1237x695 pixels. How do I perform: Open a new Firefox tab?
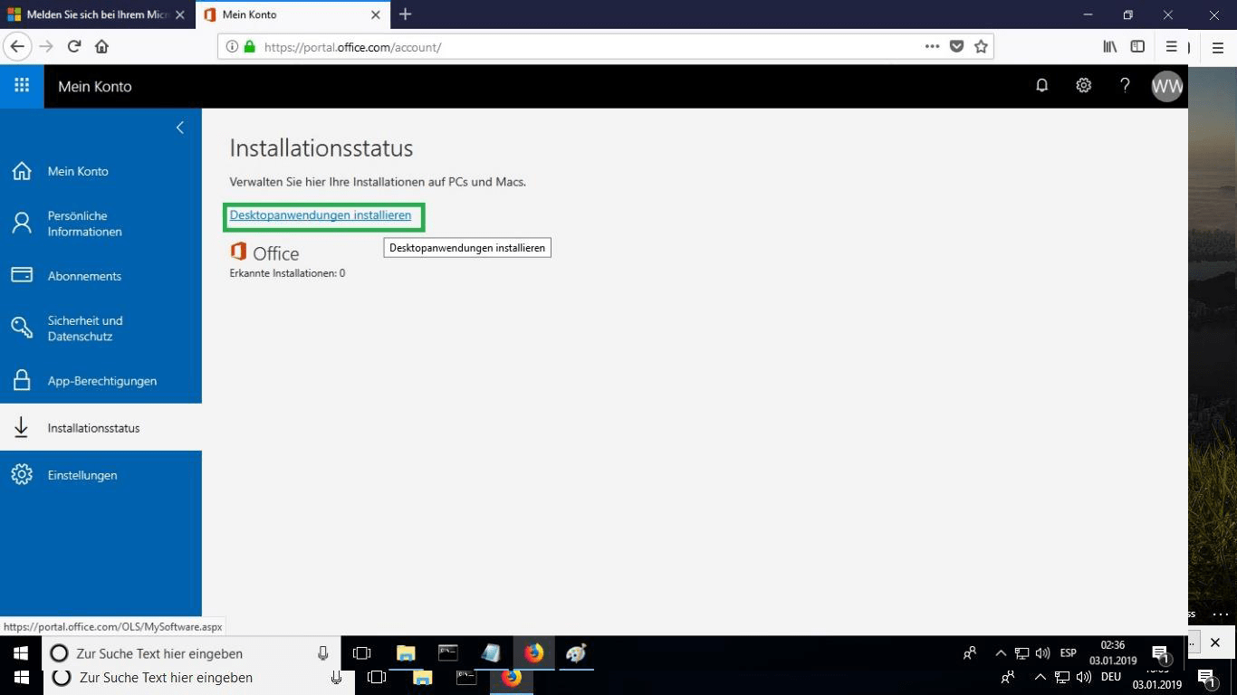pyautogui.click(x=405, y=14)
